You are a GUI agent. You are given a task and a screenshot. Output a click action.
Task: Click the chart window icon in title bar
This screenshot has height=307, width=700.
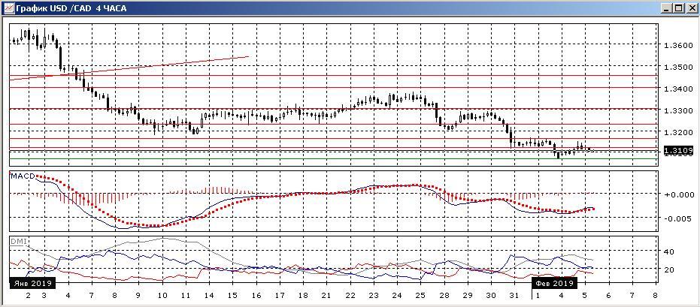pos(8,8)
